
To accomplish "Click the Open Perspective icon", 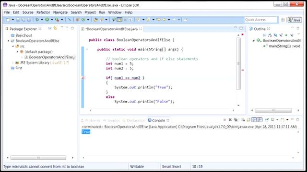I will pyautogui.click(x=283, y=20).
